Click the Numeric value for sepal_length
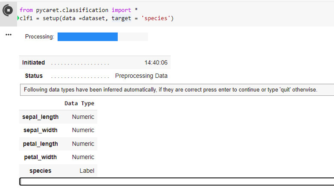334x189 pixels. coord(83,117)
